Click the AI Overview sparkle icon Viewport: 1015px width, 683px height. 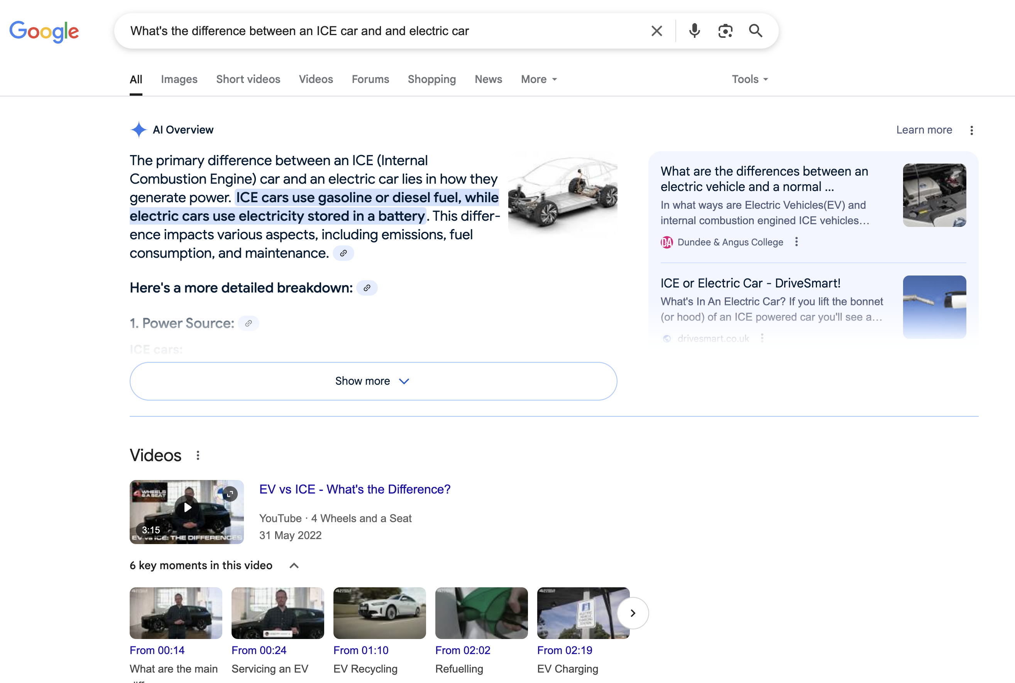click(139, 129)
